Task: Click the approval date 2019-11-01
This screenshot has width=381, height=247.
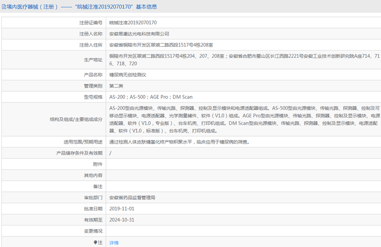Action: tap(121, 209)
